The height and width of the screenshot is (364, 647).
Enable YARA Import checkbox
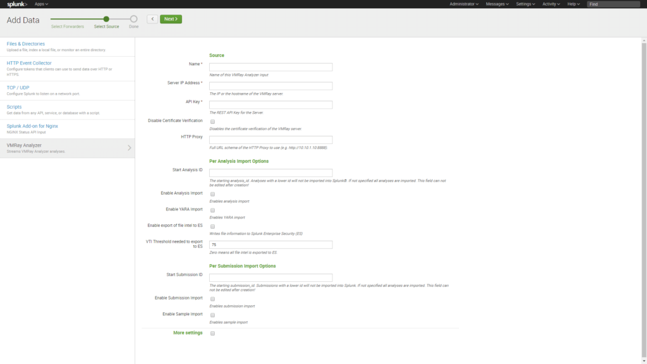212,210
